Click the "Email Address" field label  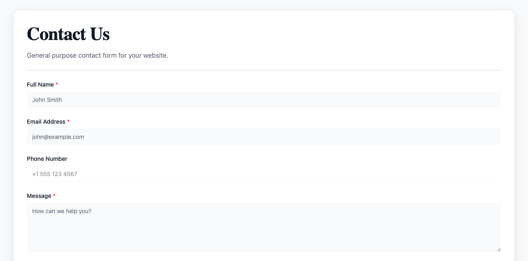pos(46,122)
